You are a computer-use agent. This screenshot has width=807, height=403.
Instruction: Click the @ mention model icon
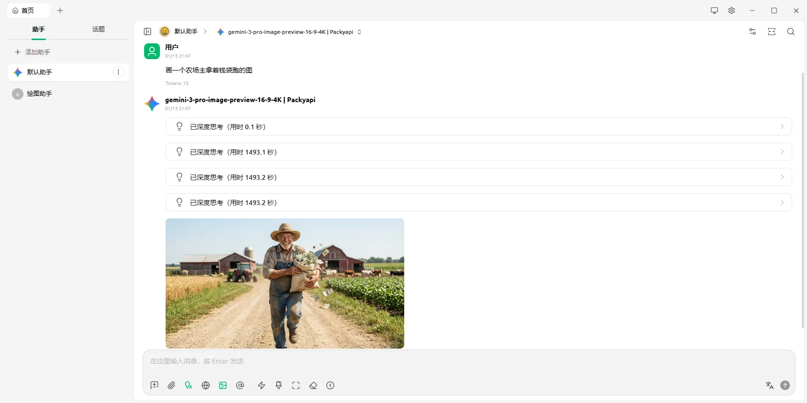point(240,385)
